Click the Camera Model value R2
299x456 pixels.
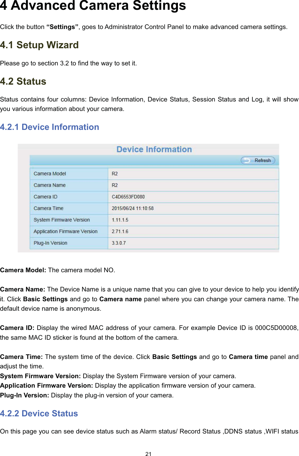115,174
